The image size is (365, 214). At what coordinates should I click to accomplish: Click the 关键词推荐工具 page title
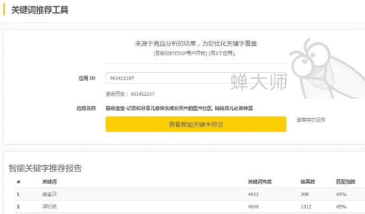pyautogui.click(x=40, y=10)
